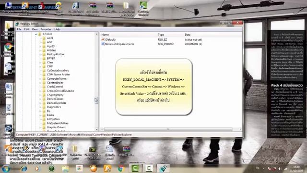307x173 pixels.
Task: Switch to green Camtasia taskbar button
Action: pyautogui.click(x=135, y=169)
